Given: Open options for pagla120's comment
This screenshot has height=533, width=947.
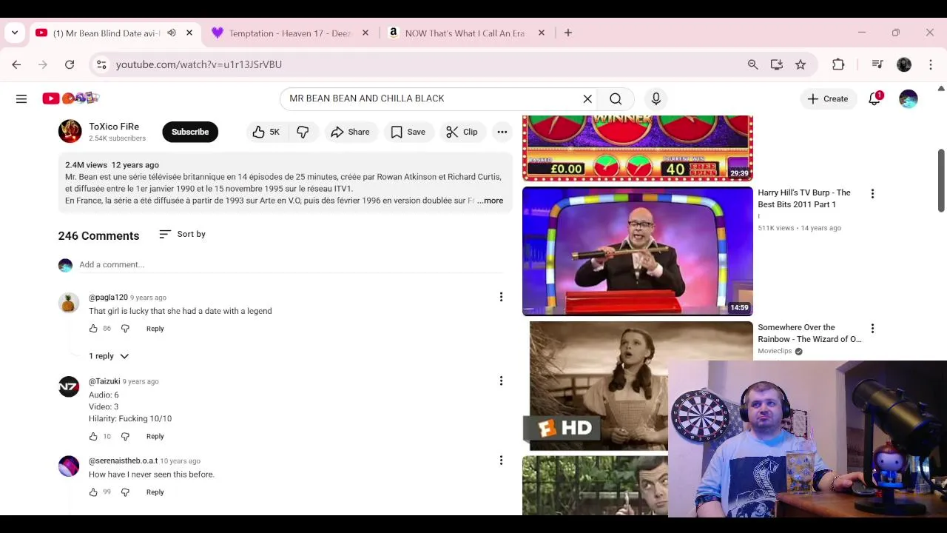Looking at the screenshot, I should pos(501,297).
